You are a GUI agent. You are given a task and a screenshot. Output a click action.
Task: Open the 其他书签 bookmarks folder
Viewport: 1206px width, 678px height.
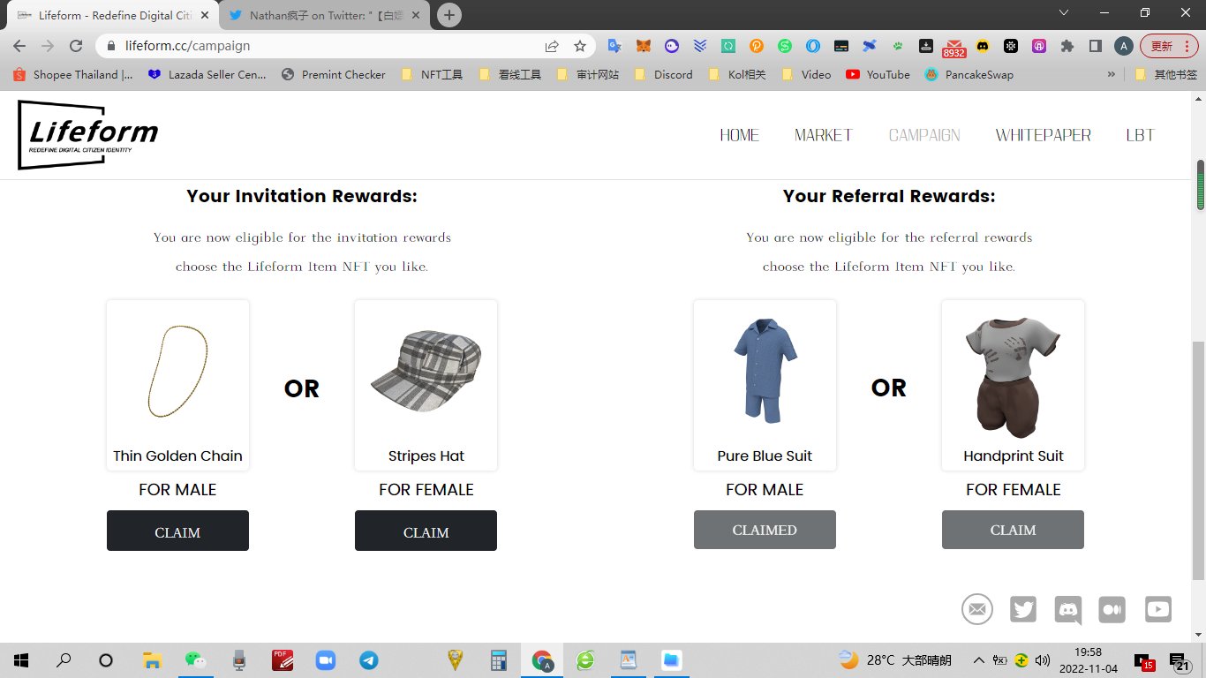tap(1165, 75)
